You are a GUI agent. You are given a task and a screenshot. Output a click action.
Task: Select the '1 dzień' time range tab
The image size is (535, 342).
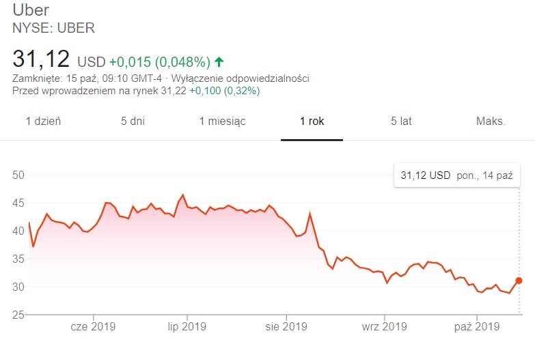pos(43,122)
